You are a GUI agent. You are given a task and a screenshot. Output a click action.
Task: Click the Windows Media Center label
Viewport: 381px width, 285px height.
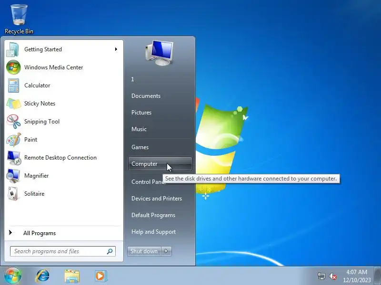point(54,67)
